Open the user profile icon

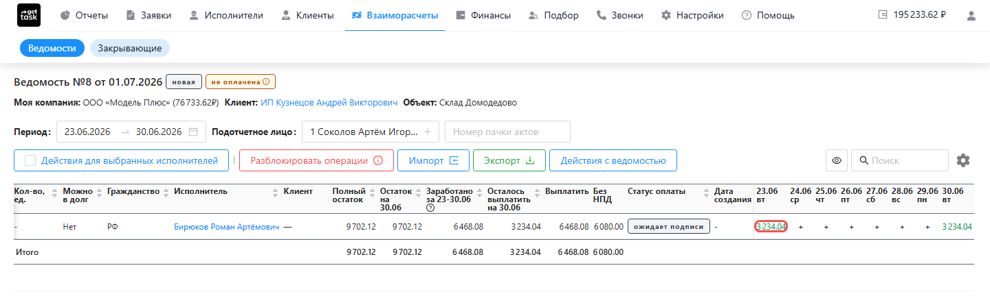[971, 15]
